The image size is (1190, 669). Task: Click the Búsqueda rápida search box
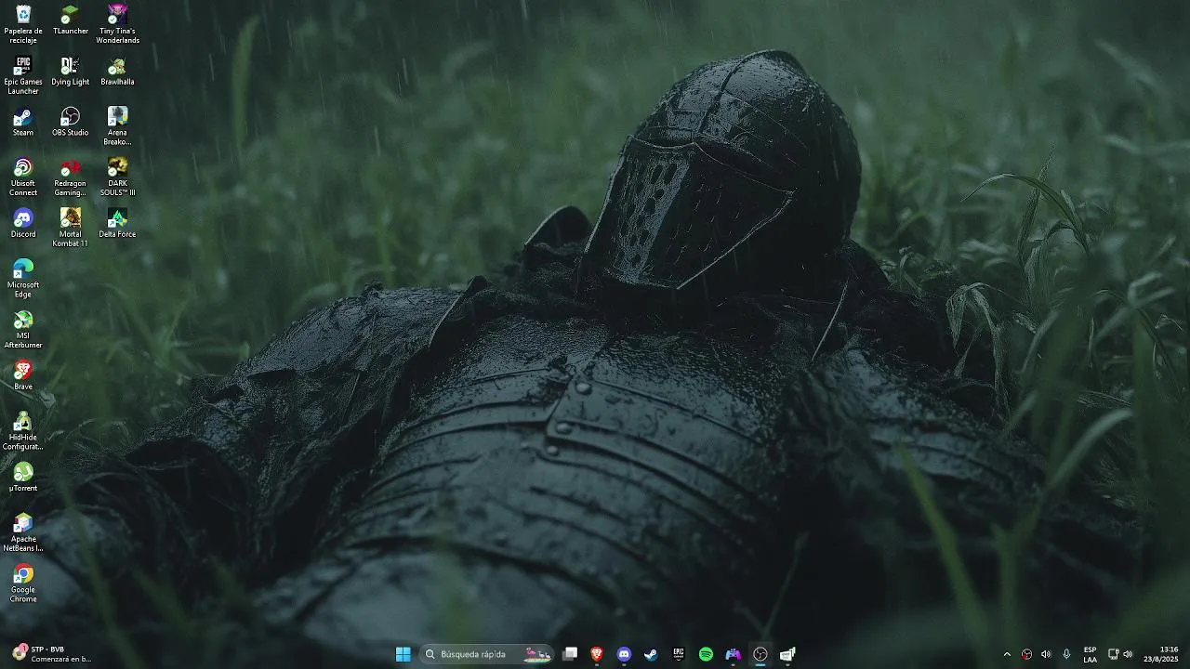[x=487, y=654]
